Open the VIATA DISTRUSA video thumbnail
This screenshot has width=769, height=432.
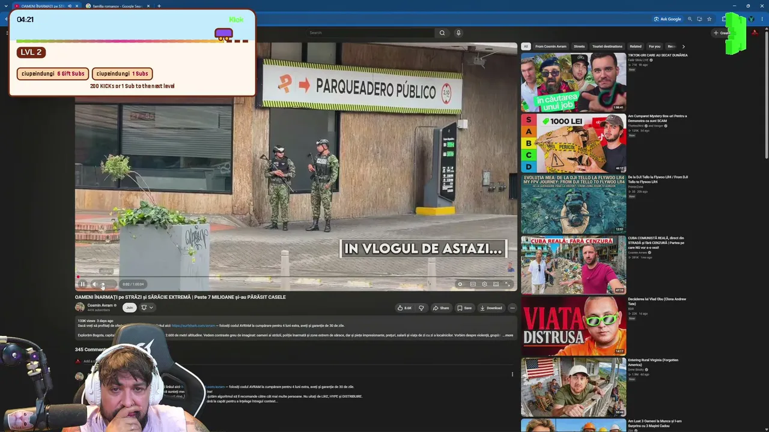(573, 326)
